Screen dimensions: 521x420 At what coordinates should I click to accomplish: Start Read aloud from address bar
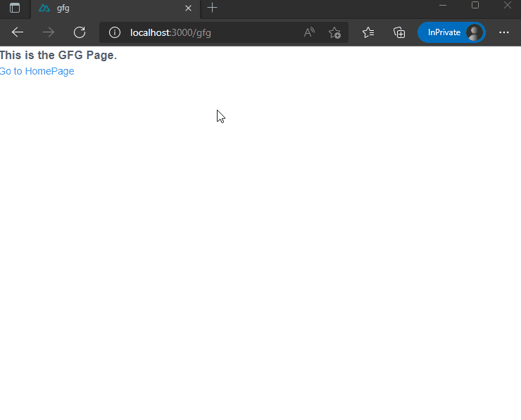tap(309, 32)
